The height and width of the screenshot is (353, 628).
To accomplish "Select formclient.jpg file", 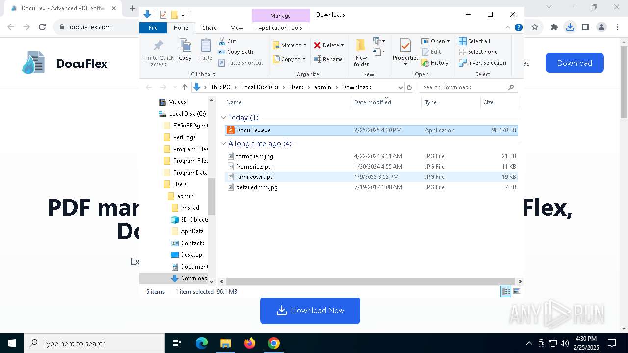I will pos(371,156).
